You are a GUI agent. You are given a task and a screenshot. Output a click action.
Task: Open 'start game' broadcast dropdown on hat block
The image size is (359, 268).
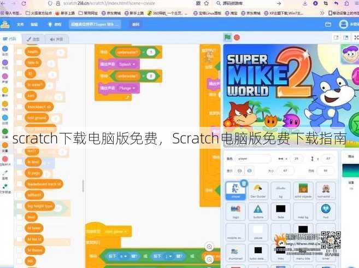(x=116, y=231)
